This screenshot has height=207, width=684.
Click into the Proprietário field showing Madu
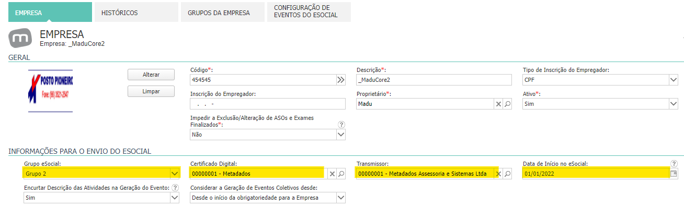point(425,104)
